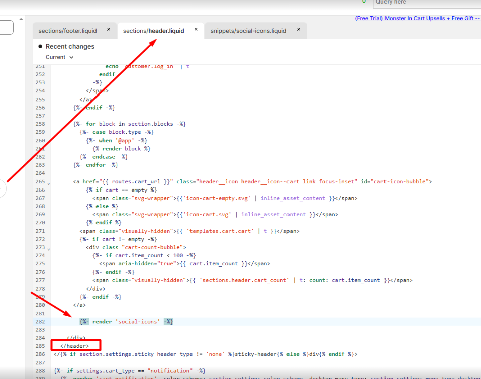Click the sidebar scroll-up arrow
Image resolution: width=481 pixels, height=379 pixels.
pos(21,19)
